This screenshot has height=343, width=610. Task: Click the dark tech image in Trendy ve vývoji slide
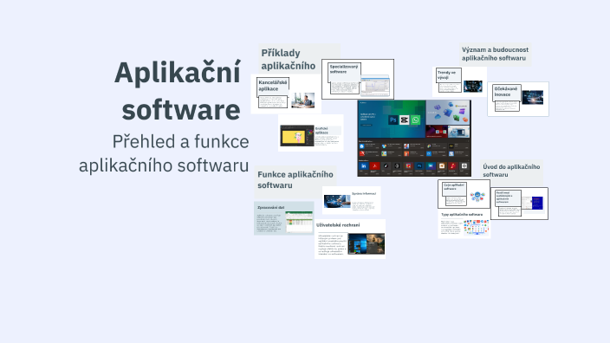point(473,87)
